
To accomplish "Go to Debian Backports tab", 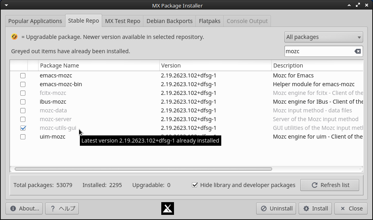I will coord(169,21).
